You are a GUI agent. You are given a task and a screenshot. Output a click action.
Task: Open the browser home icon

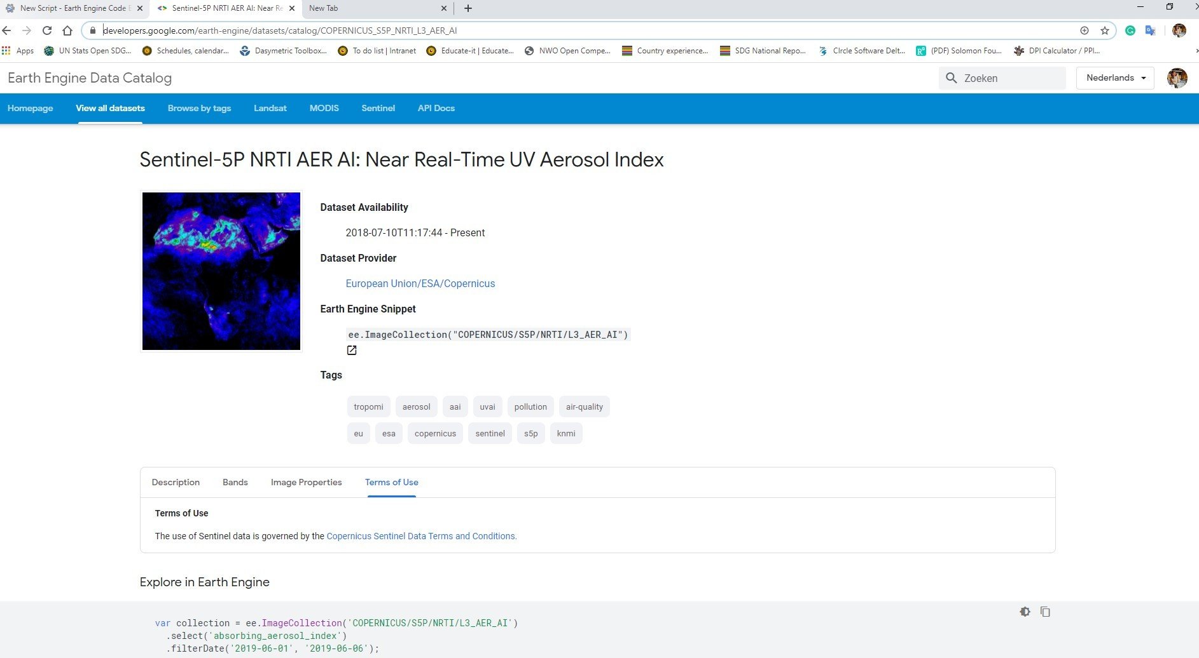coord(67,30)
